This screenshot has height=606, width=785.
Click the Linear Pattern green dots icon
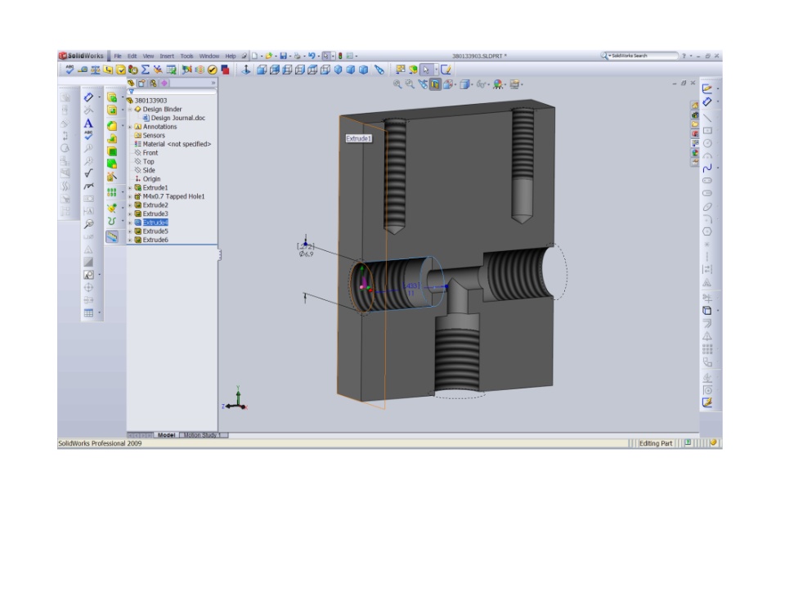[x=112, y=192]
